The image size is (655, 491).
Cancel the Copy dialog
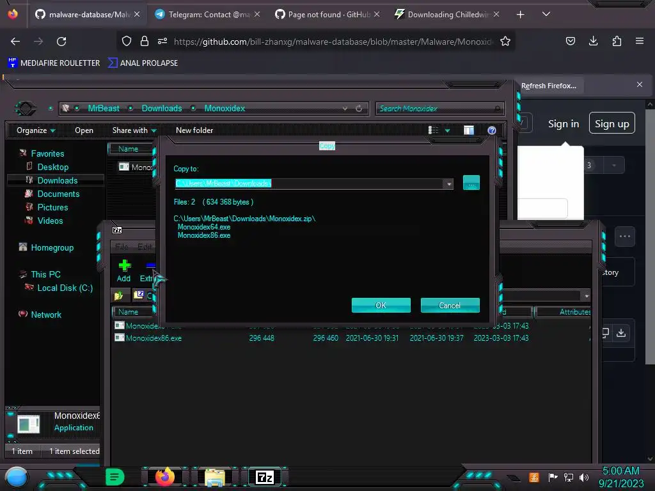coord(450,305)
